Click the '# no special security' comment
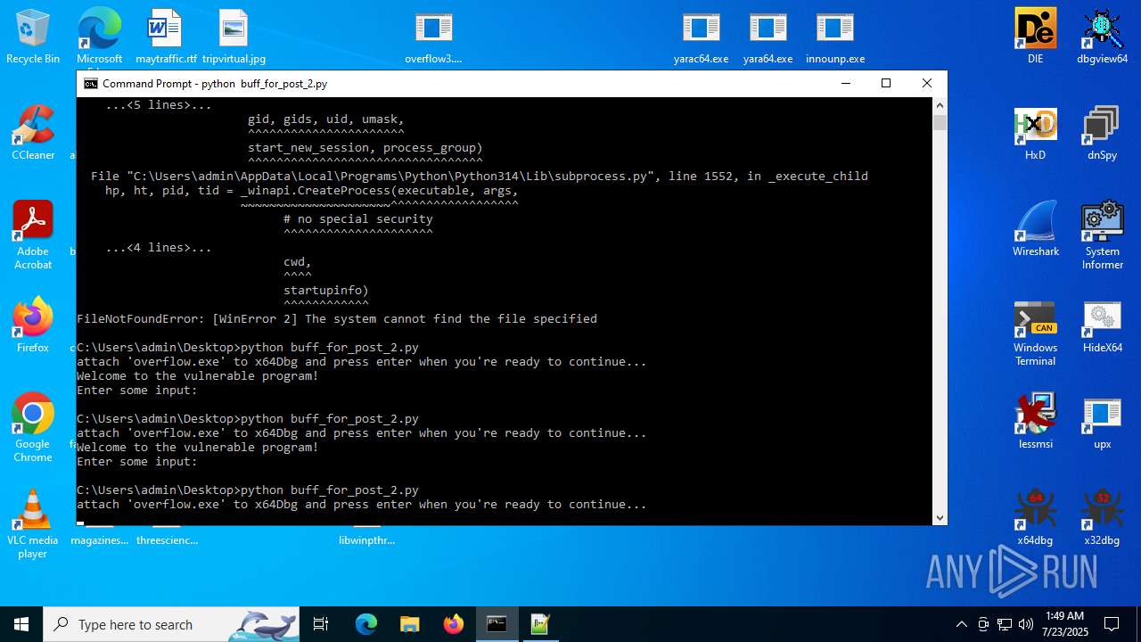This screenshot has height=642, width=1141. tap(358, 218)
